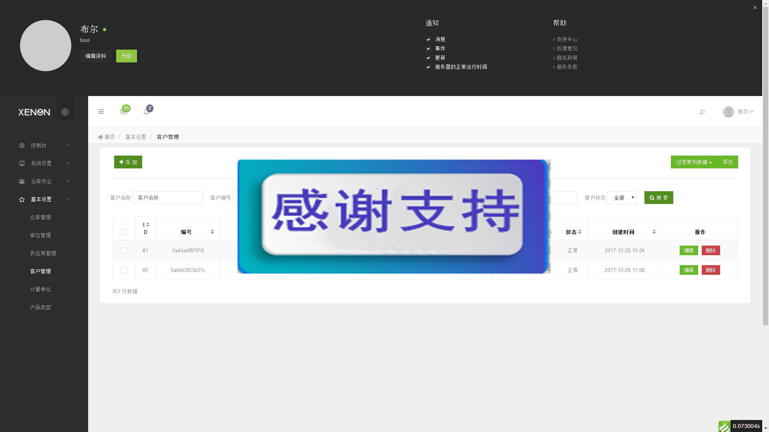
Task: Sort table by 编号 column arrows
Action: (212, 232)
